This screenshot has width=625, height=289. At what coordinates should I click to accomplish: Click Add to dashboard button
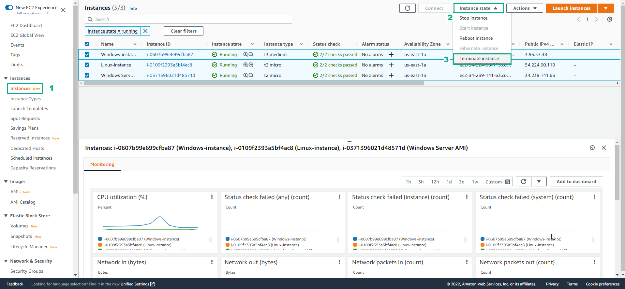[x=576, y=181]
